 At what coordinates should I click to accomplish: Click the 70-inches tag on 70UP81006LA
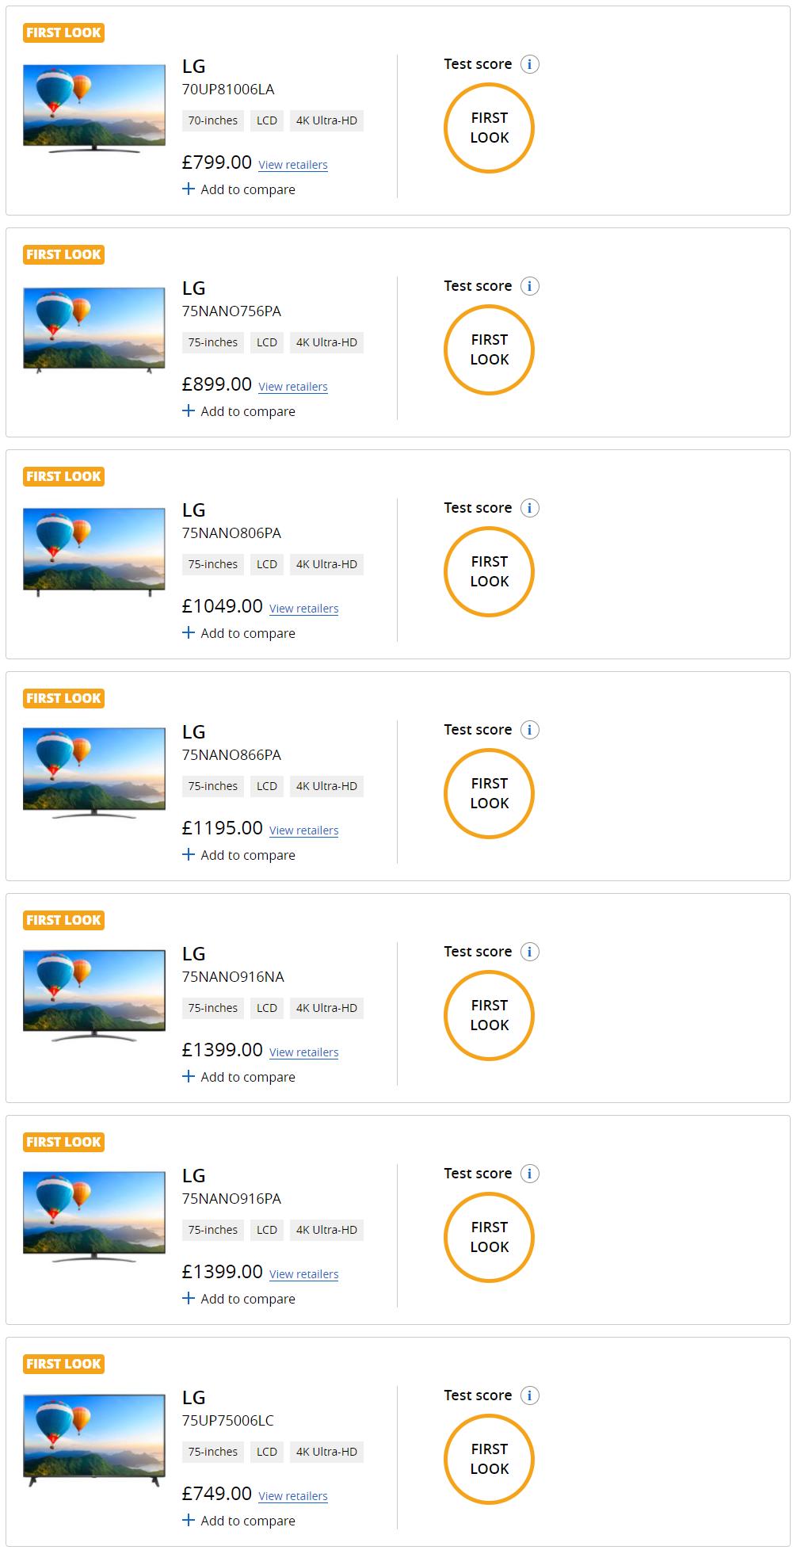pyautogui.click(x=212, y=120)
